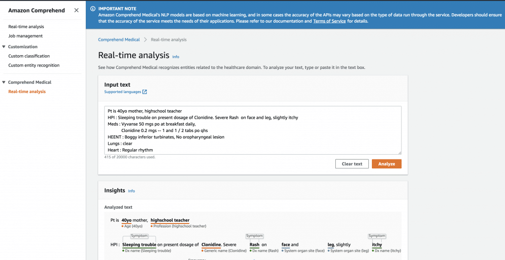The image size is (505, 260).
Task: Click Comprehend Medical breadcrumb link
Action: tap(119, 39)
